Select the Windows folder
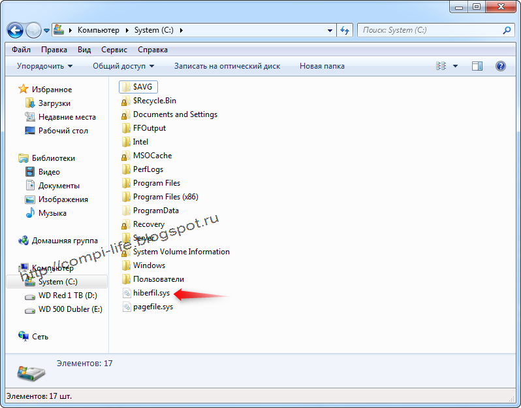This screenshot has height=408, width=521. tap(149, 265)
